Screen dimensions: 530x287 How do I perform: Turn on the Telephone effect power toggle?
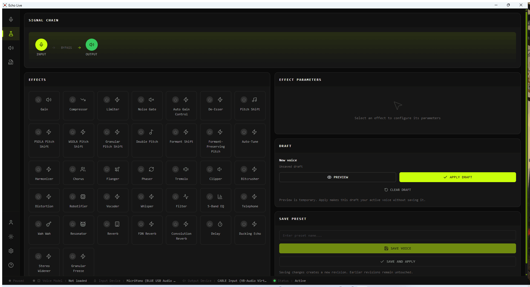pos(244,197)
